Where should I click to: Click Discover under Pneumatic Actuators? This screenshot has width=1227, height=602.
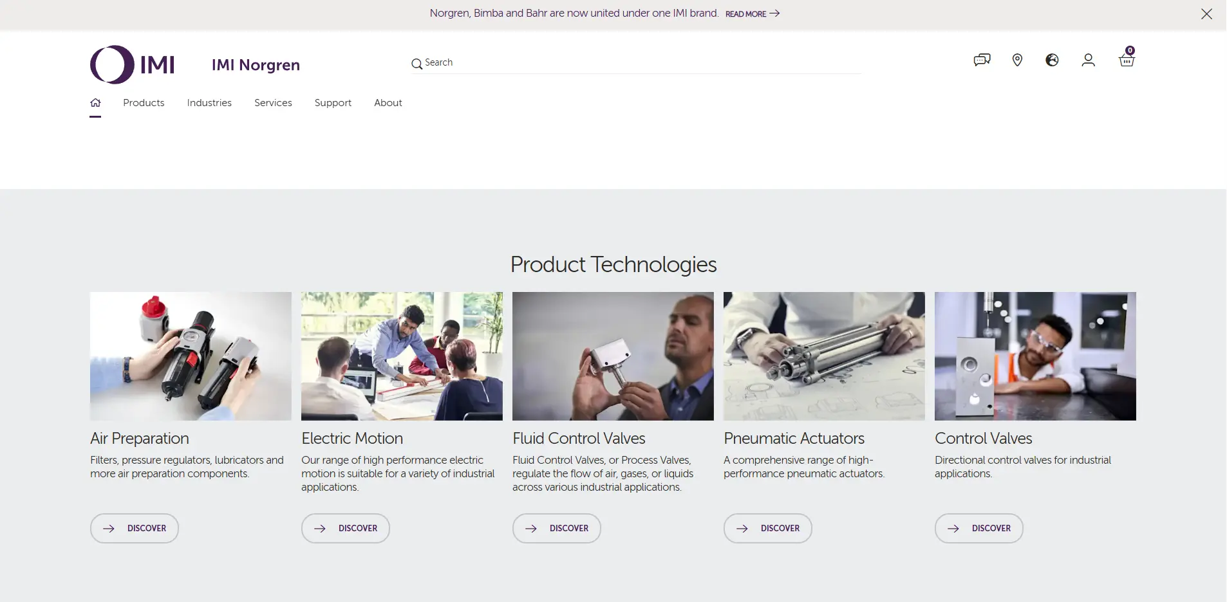coord(768,528)
